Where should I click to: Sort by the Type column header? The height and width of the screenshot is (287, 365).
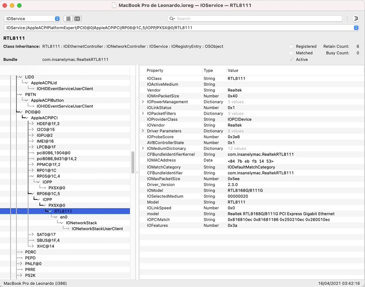click(x=208, y=70)
